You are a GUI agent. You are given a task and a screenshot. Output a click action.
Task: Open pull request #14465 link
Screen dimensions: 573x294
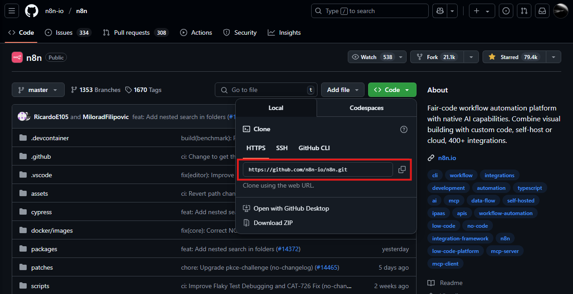(327, 267)
